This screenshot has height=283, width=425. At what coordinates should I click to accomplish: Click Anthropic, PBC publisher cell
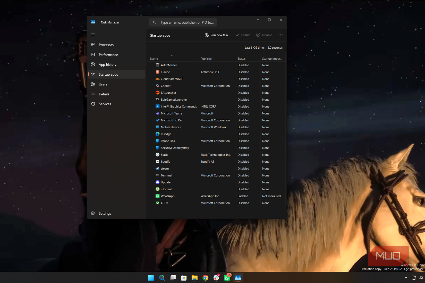[x=210, y=72]
